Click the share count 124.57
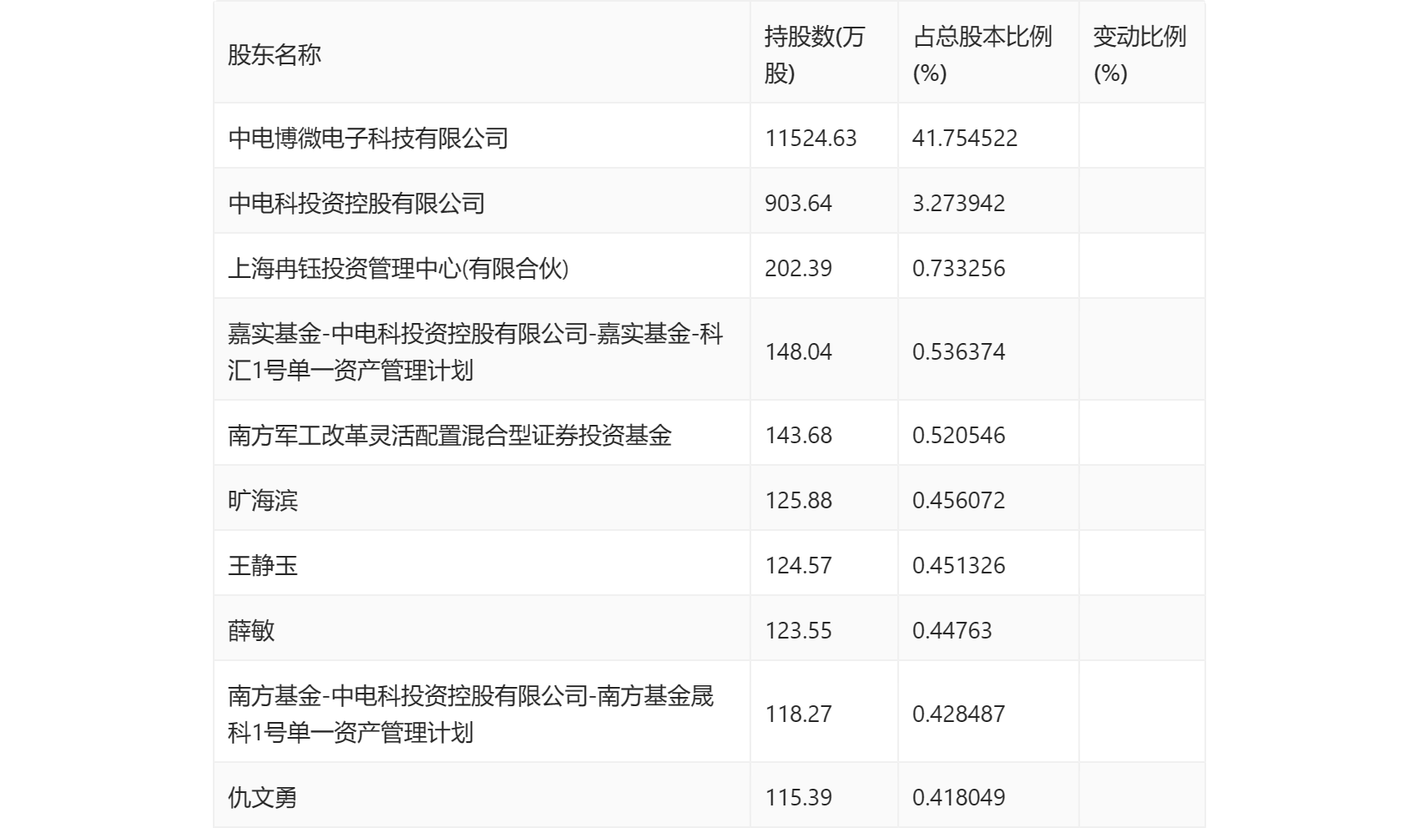This screenshot has width=1419, height=828. pos(798,565)
